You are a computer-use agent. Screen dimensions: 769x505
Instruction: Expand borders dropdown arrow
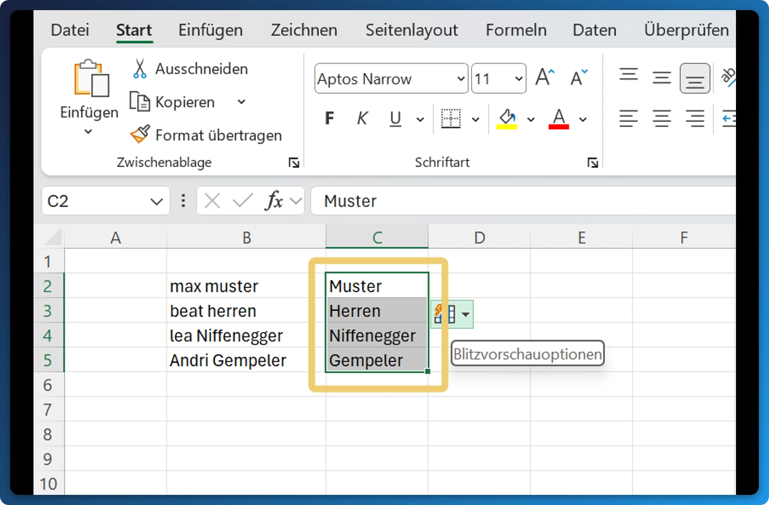(476, 119)
